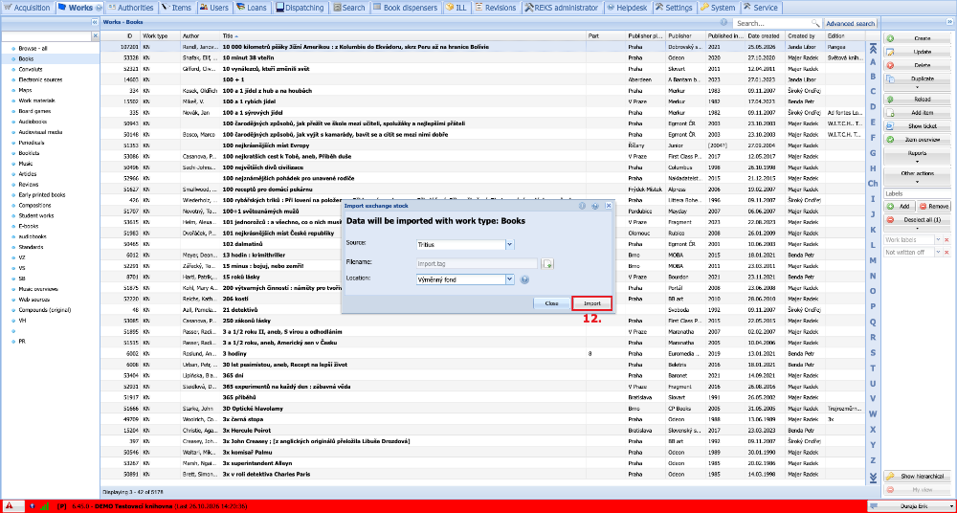The width and height of the screenshot is (957, 513).
Task: Open the REKS administrator tab
Action: coord(562,8)
